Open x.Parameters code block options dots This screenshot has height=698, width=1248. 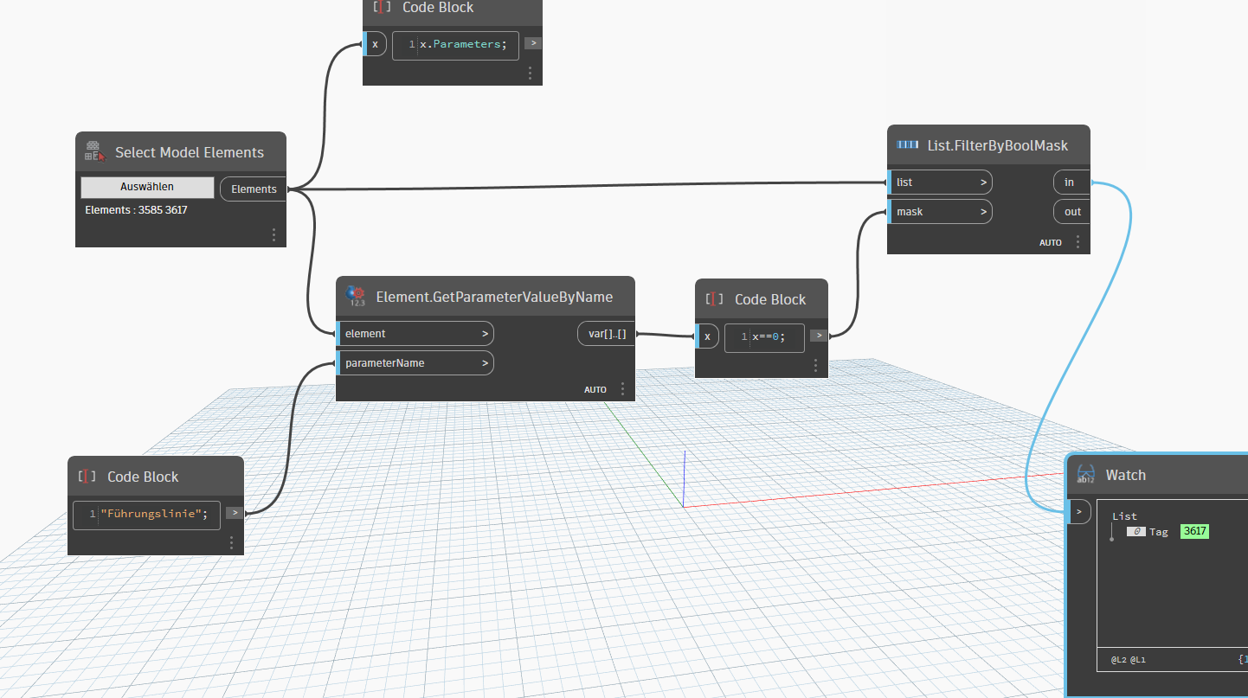click(530, 74)
